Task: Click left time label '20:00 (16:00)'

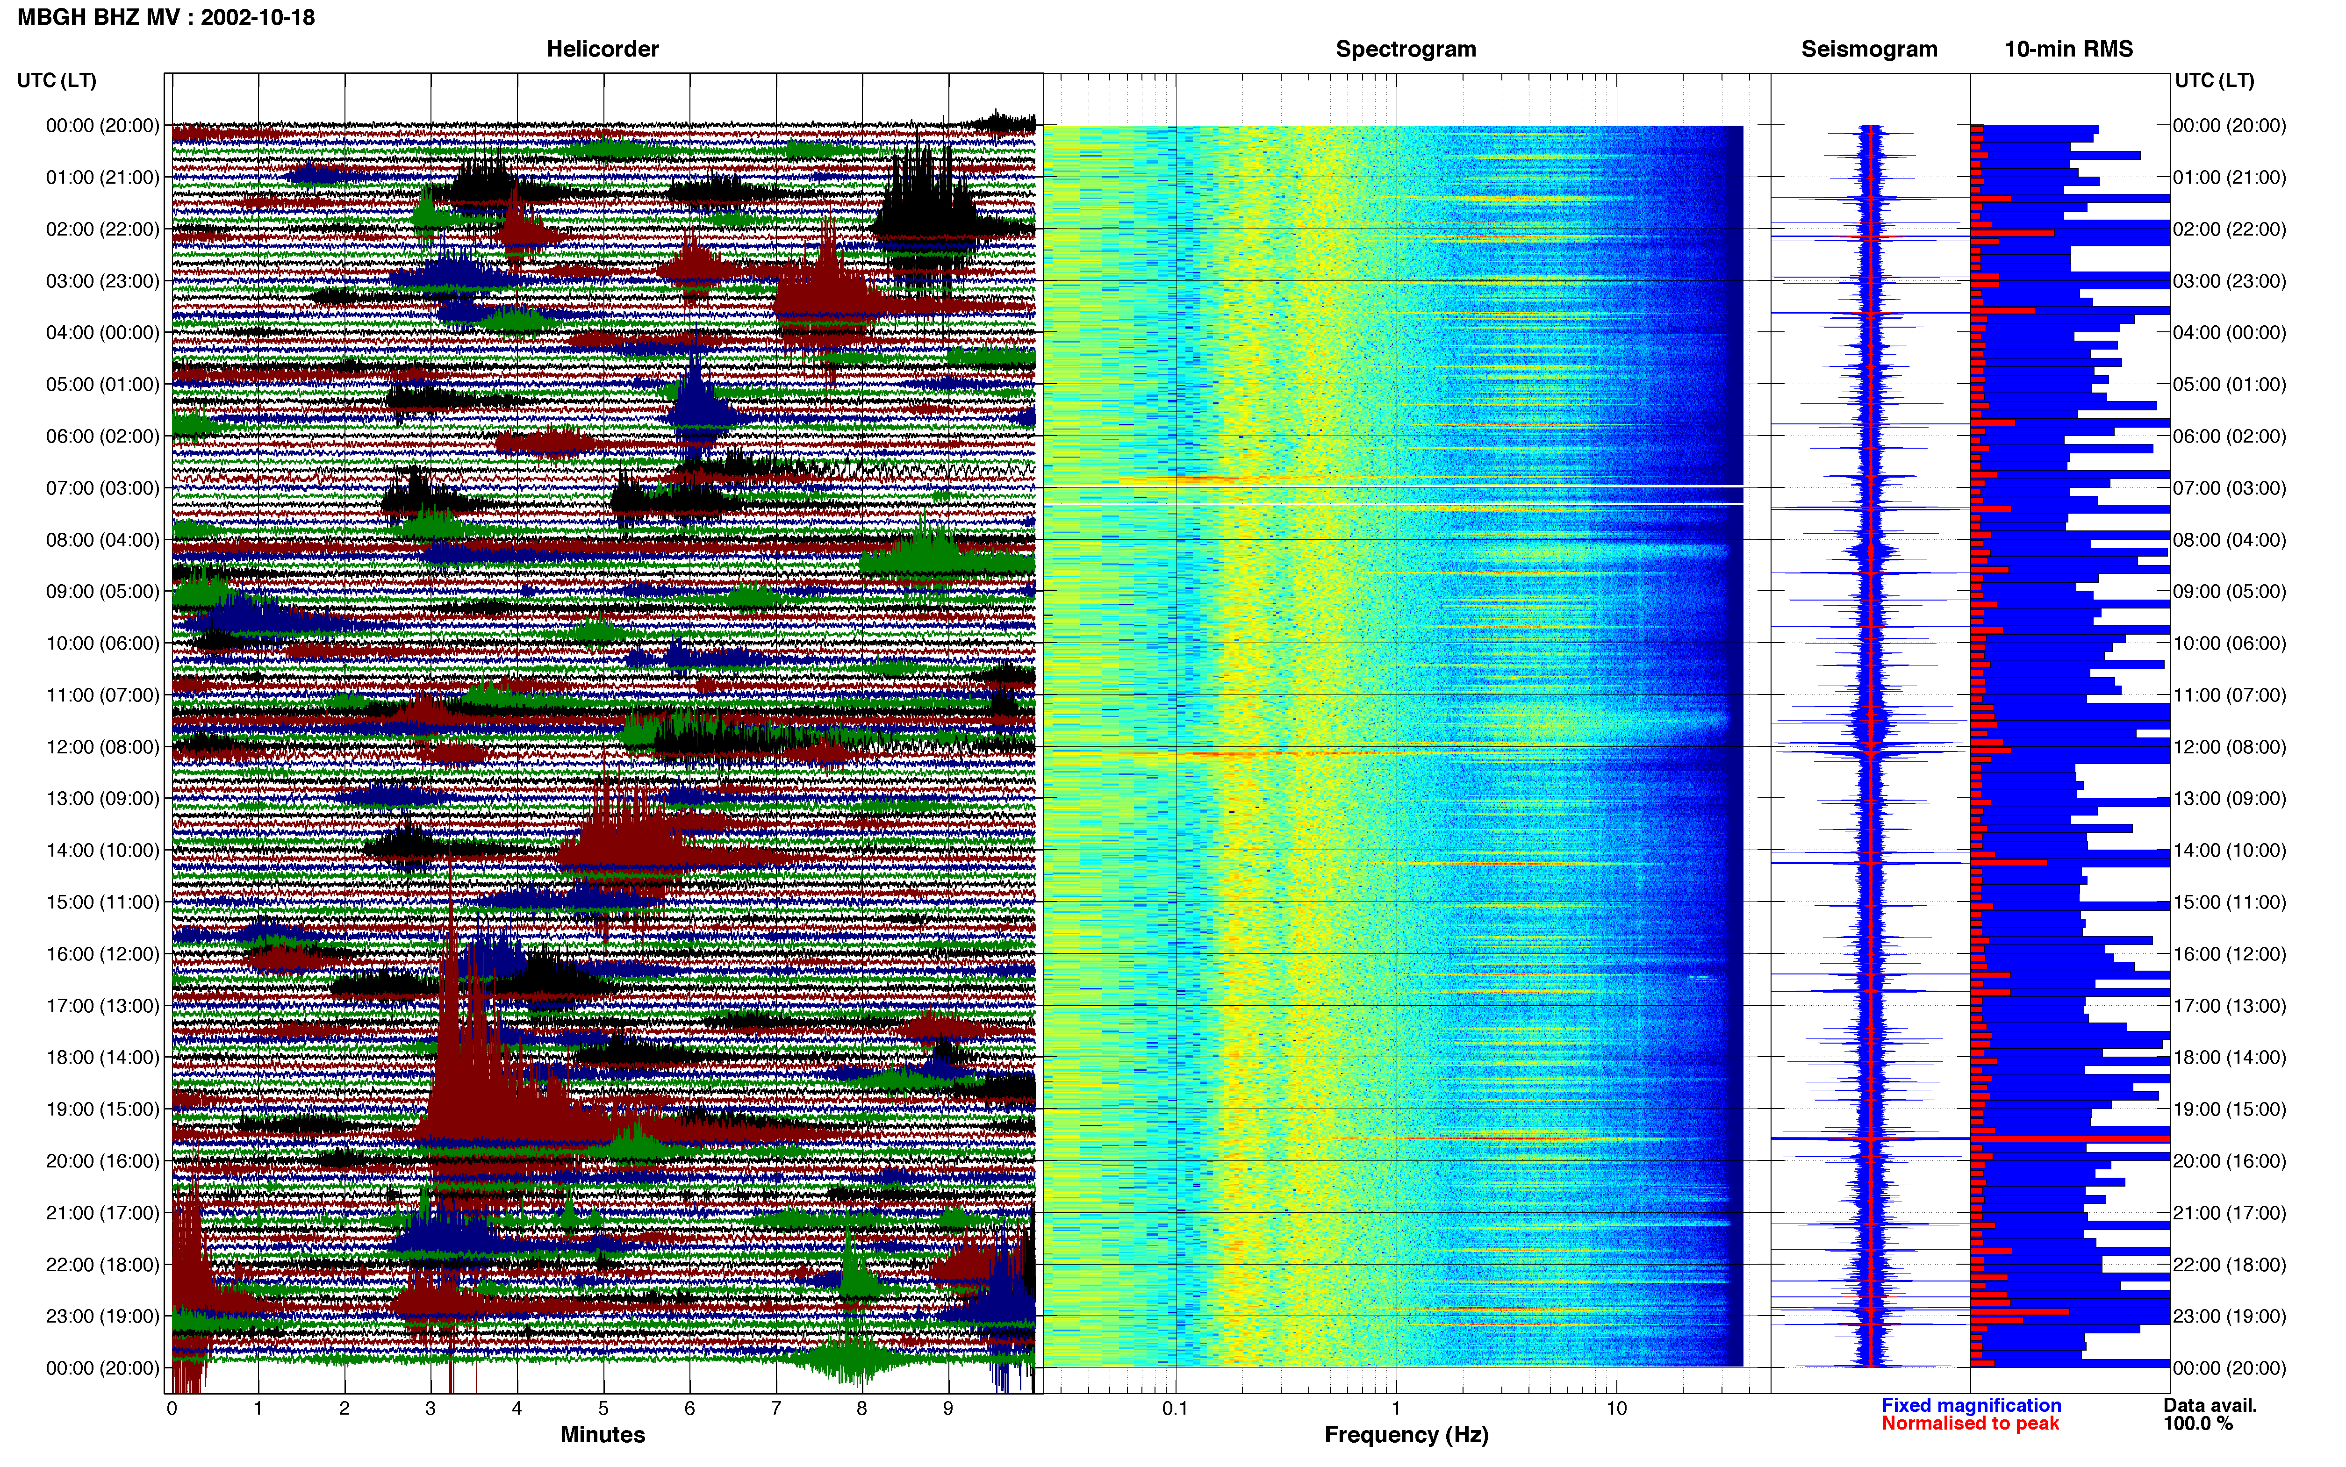Action: click(103, 1160)
